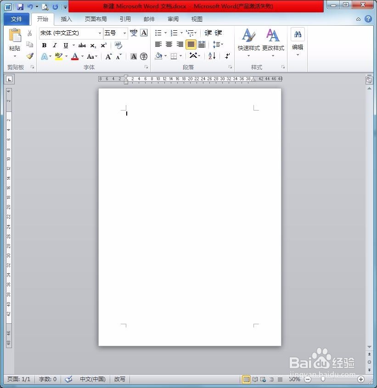Grow font size with large A icon

click(x=108, y=57)
